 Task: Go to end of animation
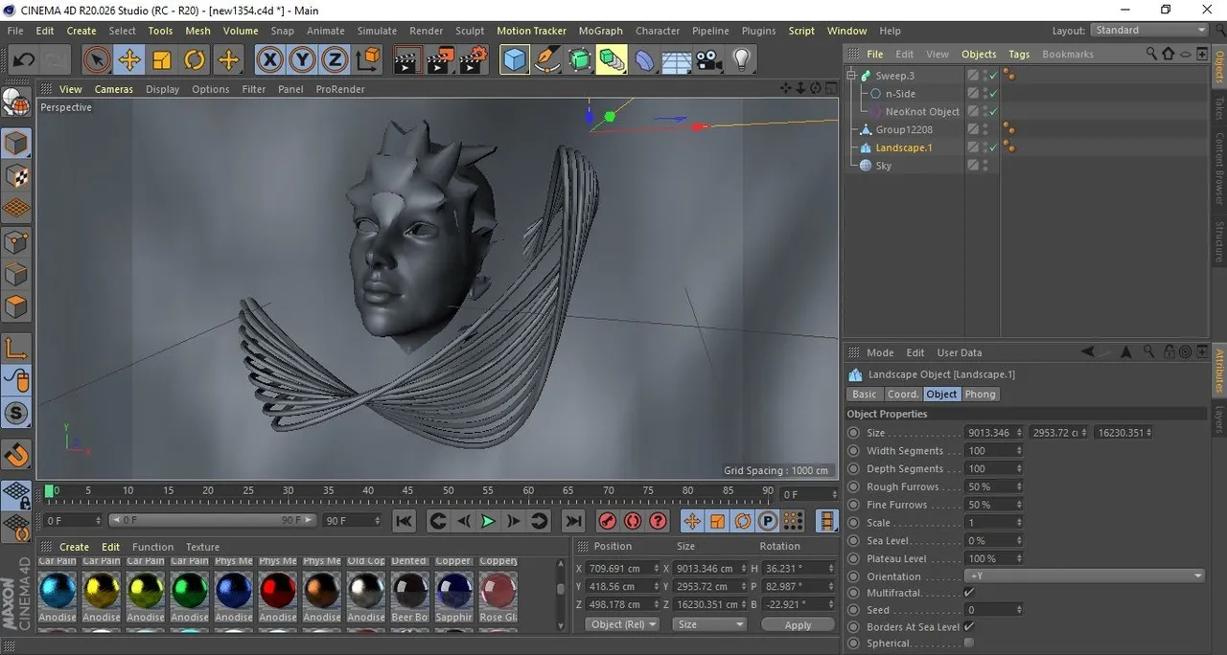tap(573, 521)
